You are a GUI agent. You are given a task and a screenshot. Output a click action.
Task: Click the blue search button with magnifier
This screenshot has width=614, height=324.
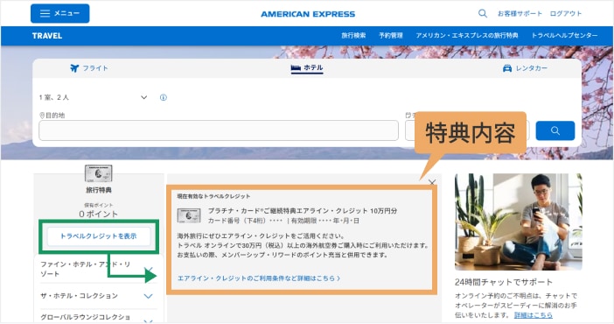555,130
